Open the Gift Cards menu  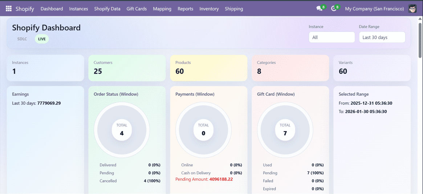137,9
